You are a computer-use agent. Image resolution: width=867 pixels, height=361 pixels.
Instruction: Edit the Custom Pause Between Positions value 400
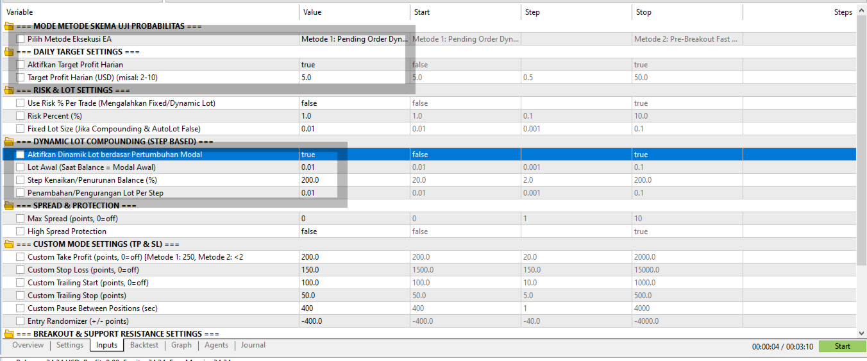355,308
